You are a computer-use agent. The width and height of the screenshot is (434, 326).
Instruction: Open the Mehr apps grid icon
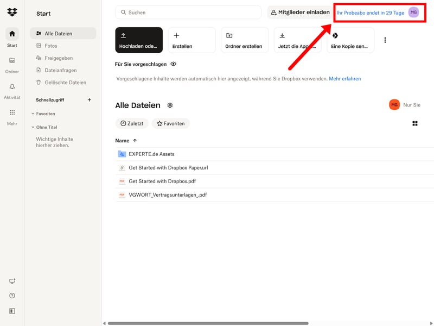coord(12,112)
